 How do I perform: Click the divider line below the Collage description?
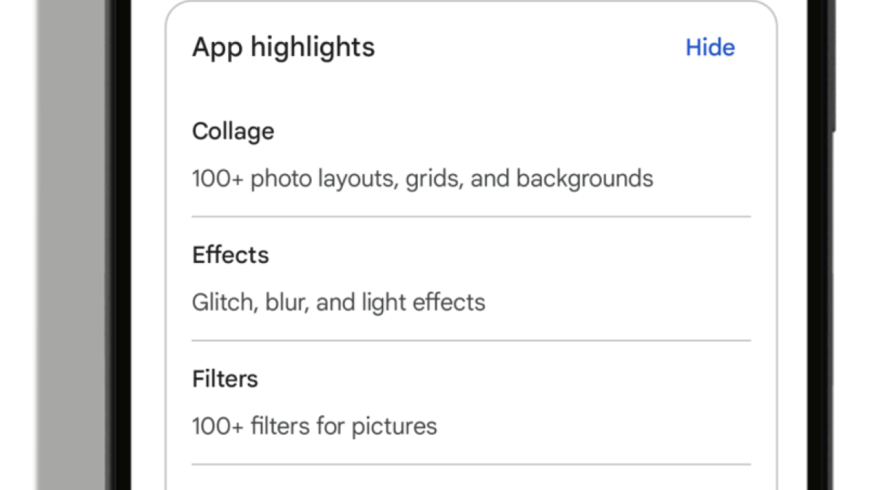(471, 216)
